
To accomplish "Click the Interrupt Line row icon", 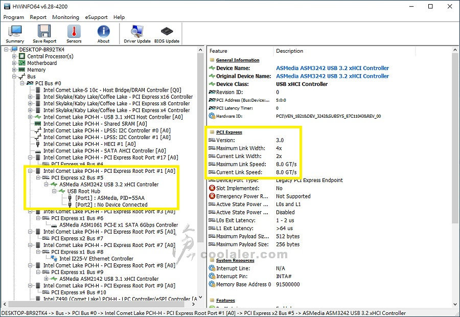I will point(212,268).
